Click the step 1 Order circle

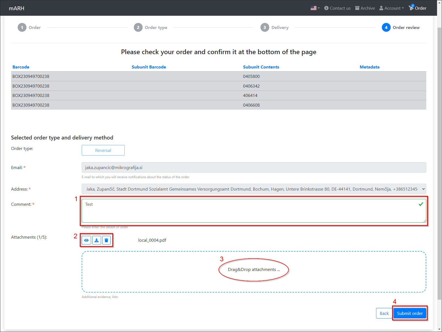click(22, 27)
